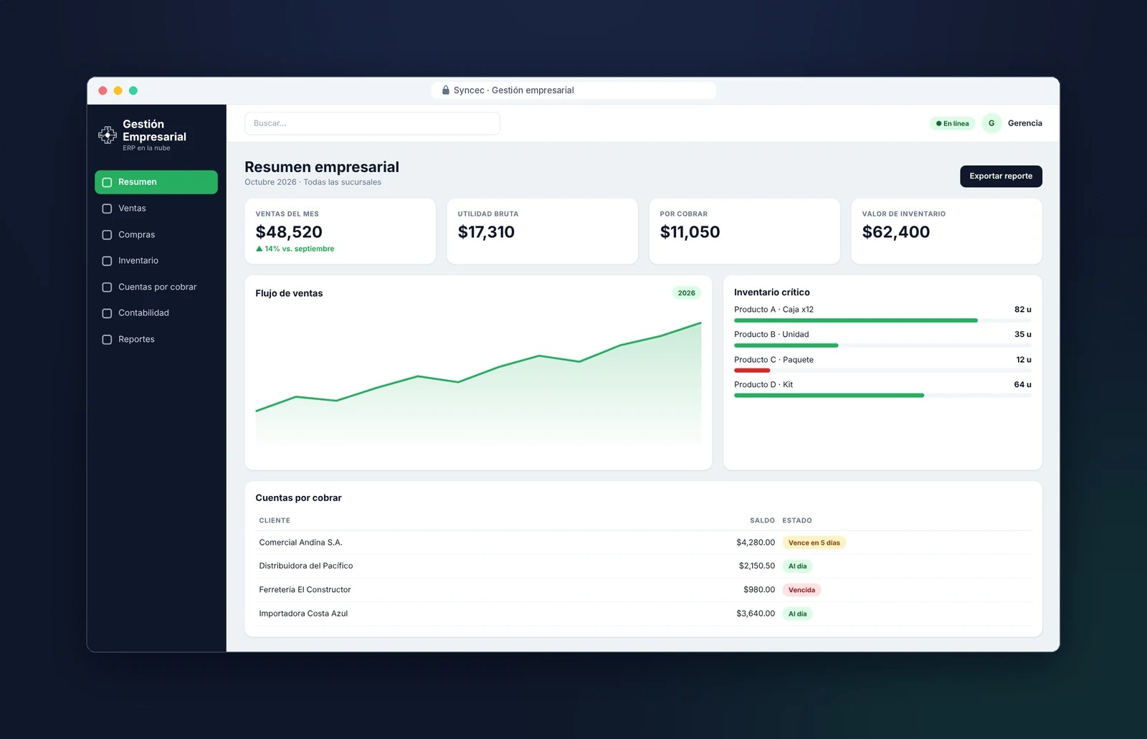Click the Distribuidora del Pacífico client name
Viewport: 1147px width, 739px height.
pos(306,566)
